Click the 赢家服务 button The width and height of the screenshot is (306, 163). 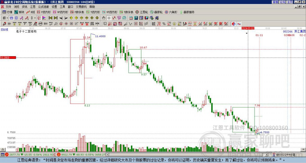point(187,12)
